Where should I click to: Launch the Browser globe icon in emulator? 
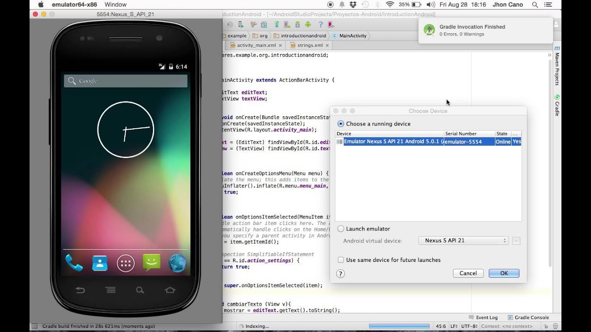click(x=177, y=263)
